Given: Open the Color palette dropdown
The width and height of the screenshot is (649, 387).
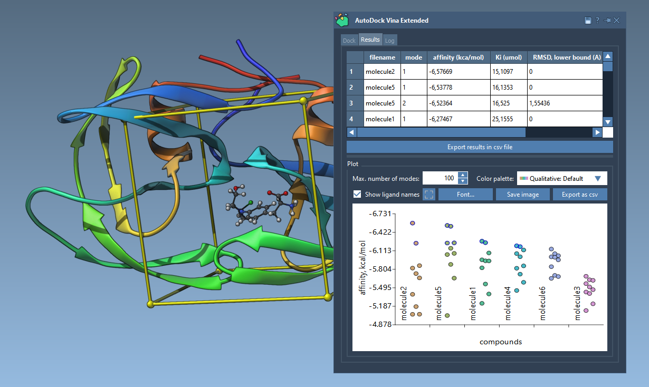Looking at the screenshot, I should coord(562,178).
